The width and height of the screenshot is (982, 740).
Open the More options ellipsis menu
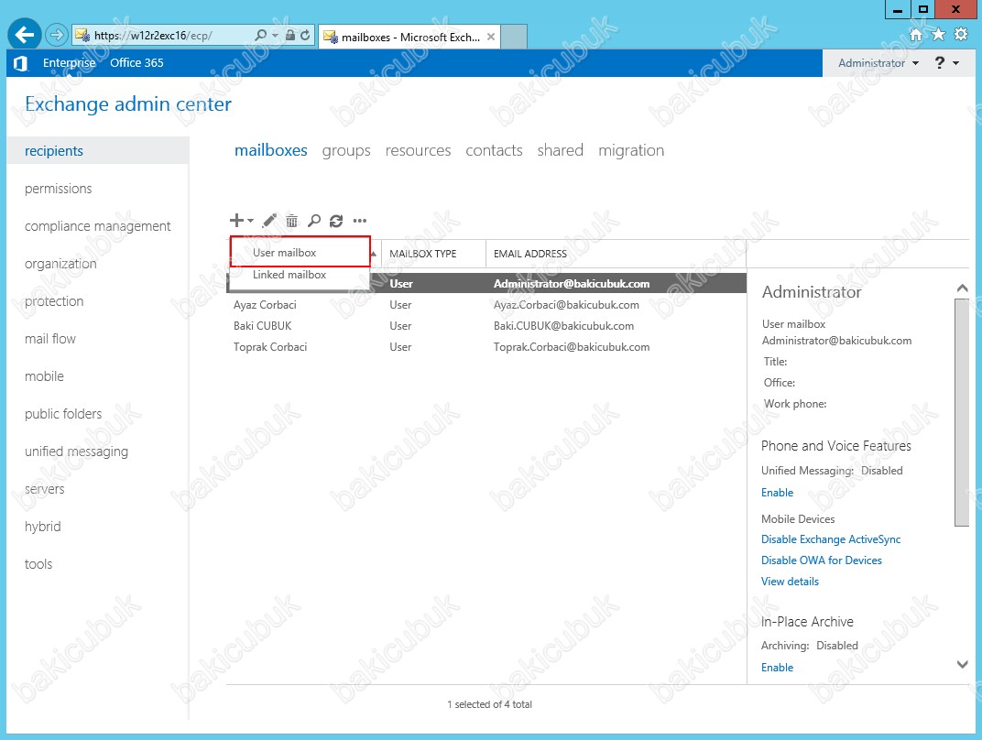click(360, 221)
